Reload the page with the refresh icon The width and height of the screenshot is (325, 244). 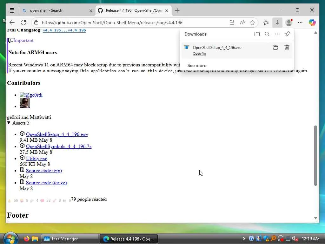pos(23,23)
